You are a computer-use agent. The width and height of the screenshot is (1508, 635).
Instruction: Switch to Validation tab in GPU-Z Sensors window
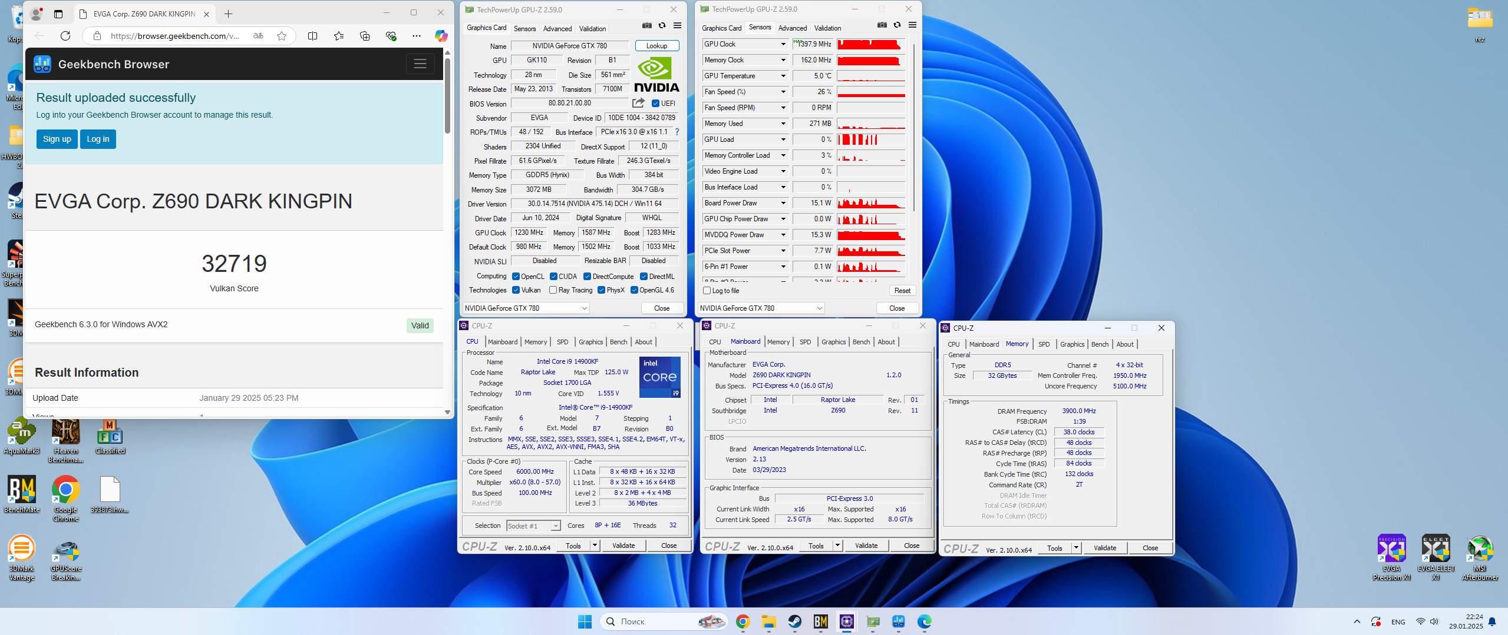tap(827, 28)
